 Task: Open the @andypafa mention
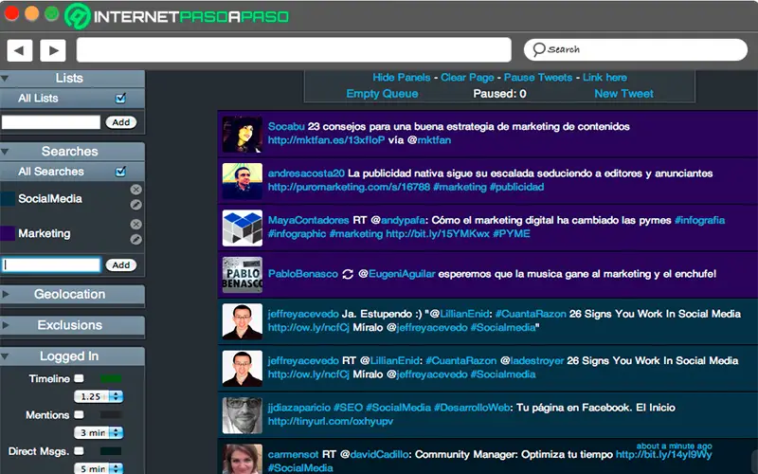(398, 221)
